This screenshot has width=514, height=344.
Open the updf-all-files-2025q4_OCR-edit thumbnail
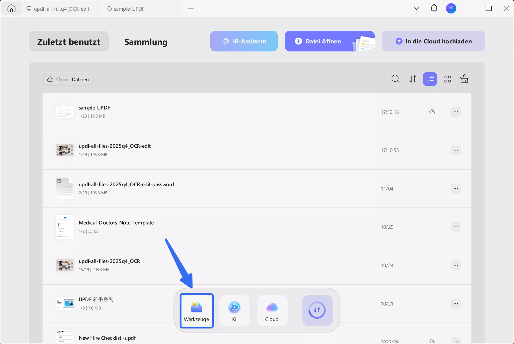click(x=65, y=150)
